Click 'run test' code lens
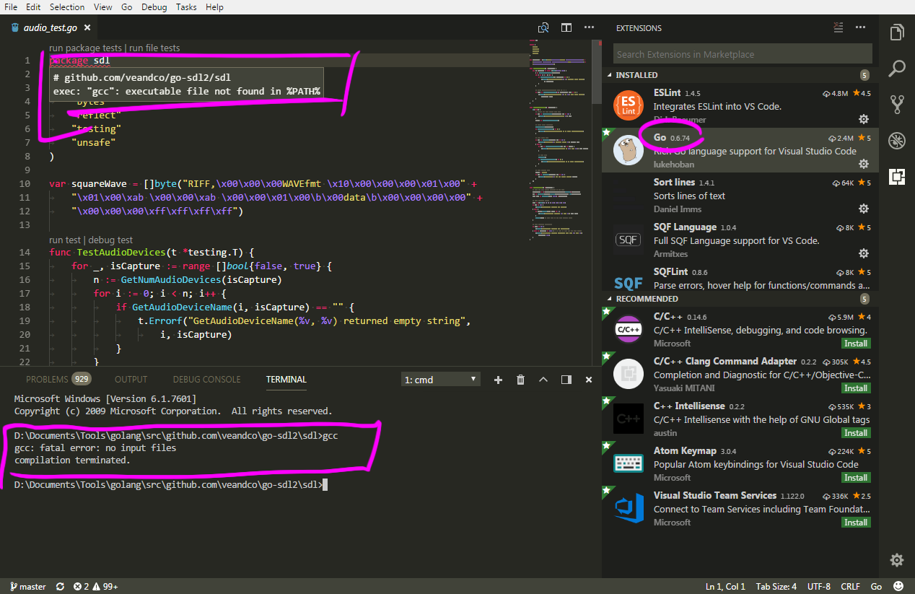This screenshot has height=594, width=915. [x=65, y=240]
